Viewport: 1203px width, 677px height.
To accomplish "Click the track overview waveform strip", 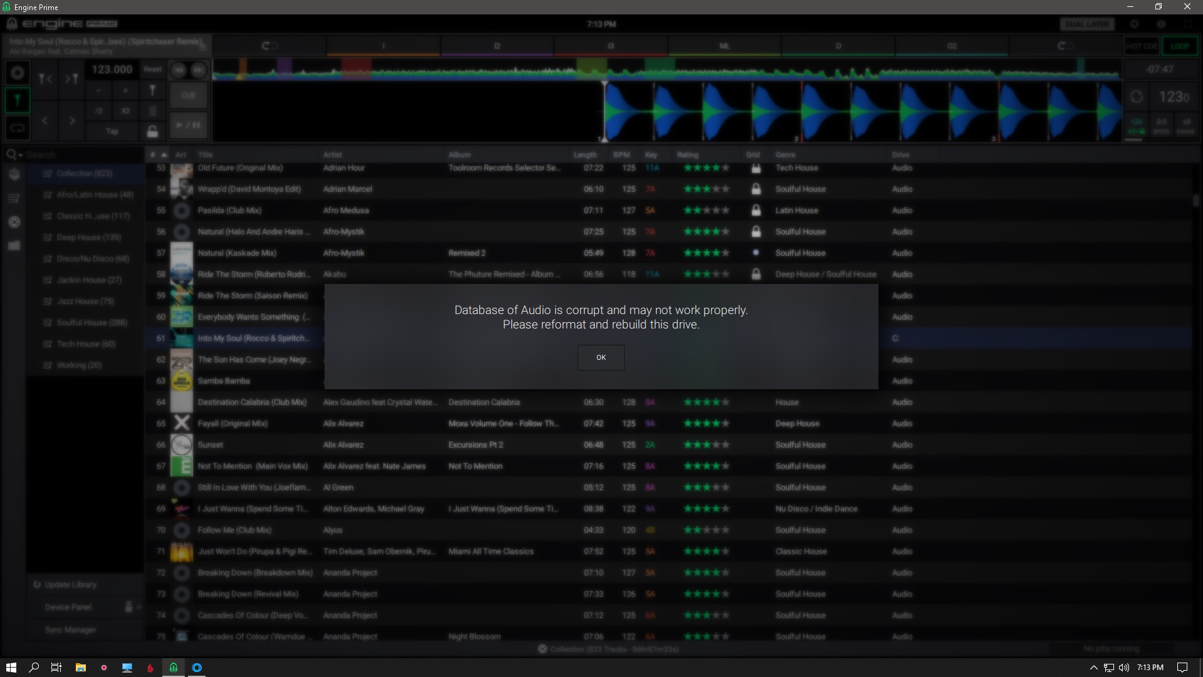I will [664, 69].
